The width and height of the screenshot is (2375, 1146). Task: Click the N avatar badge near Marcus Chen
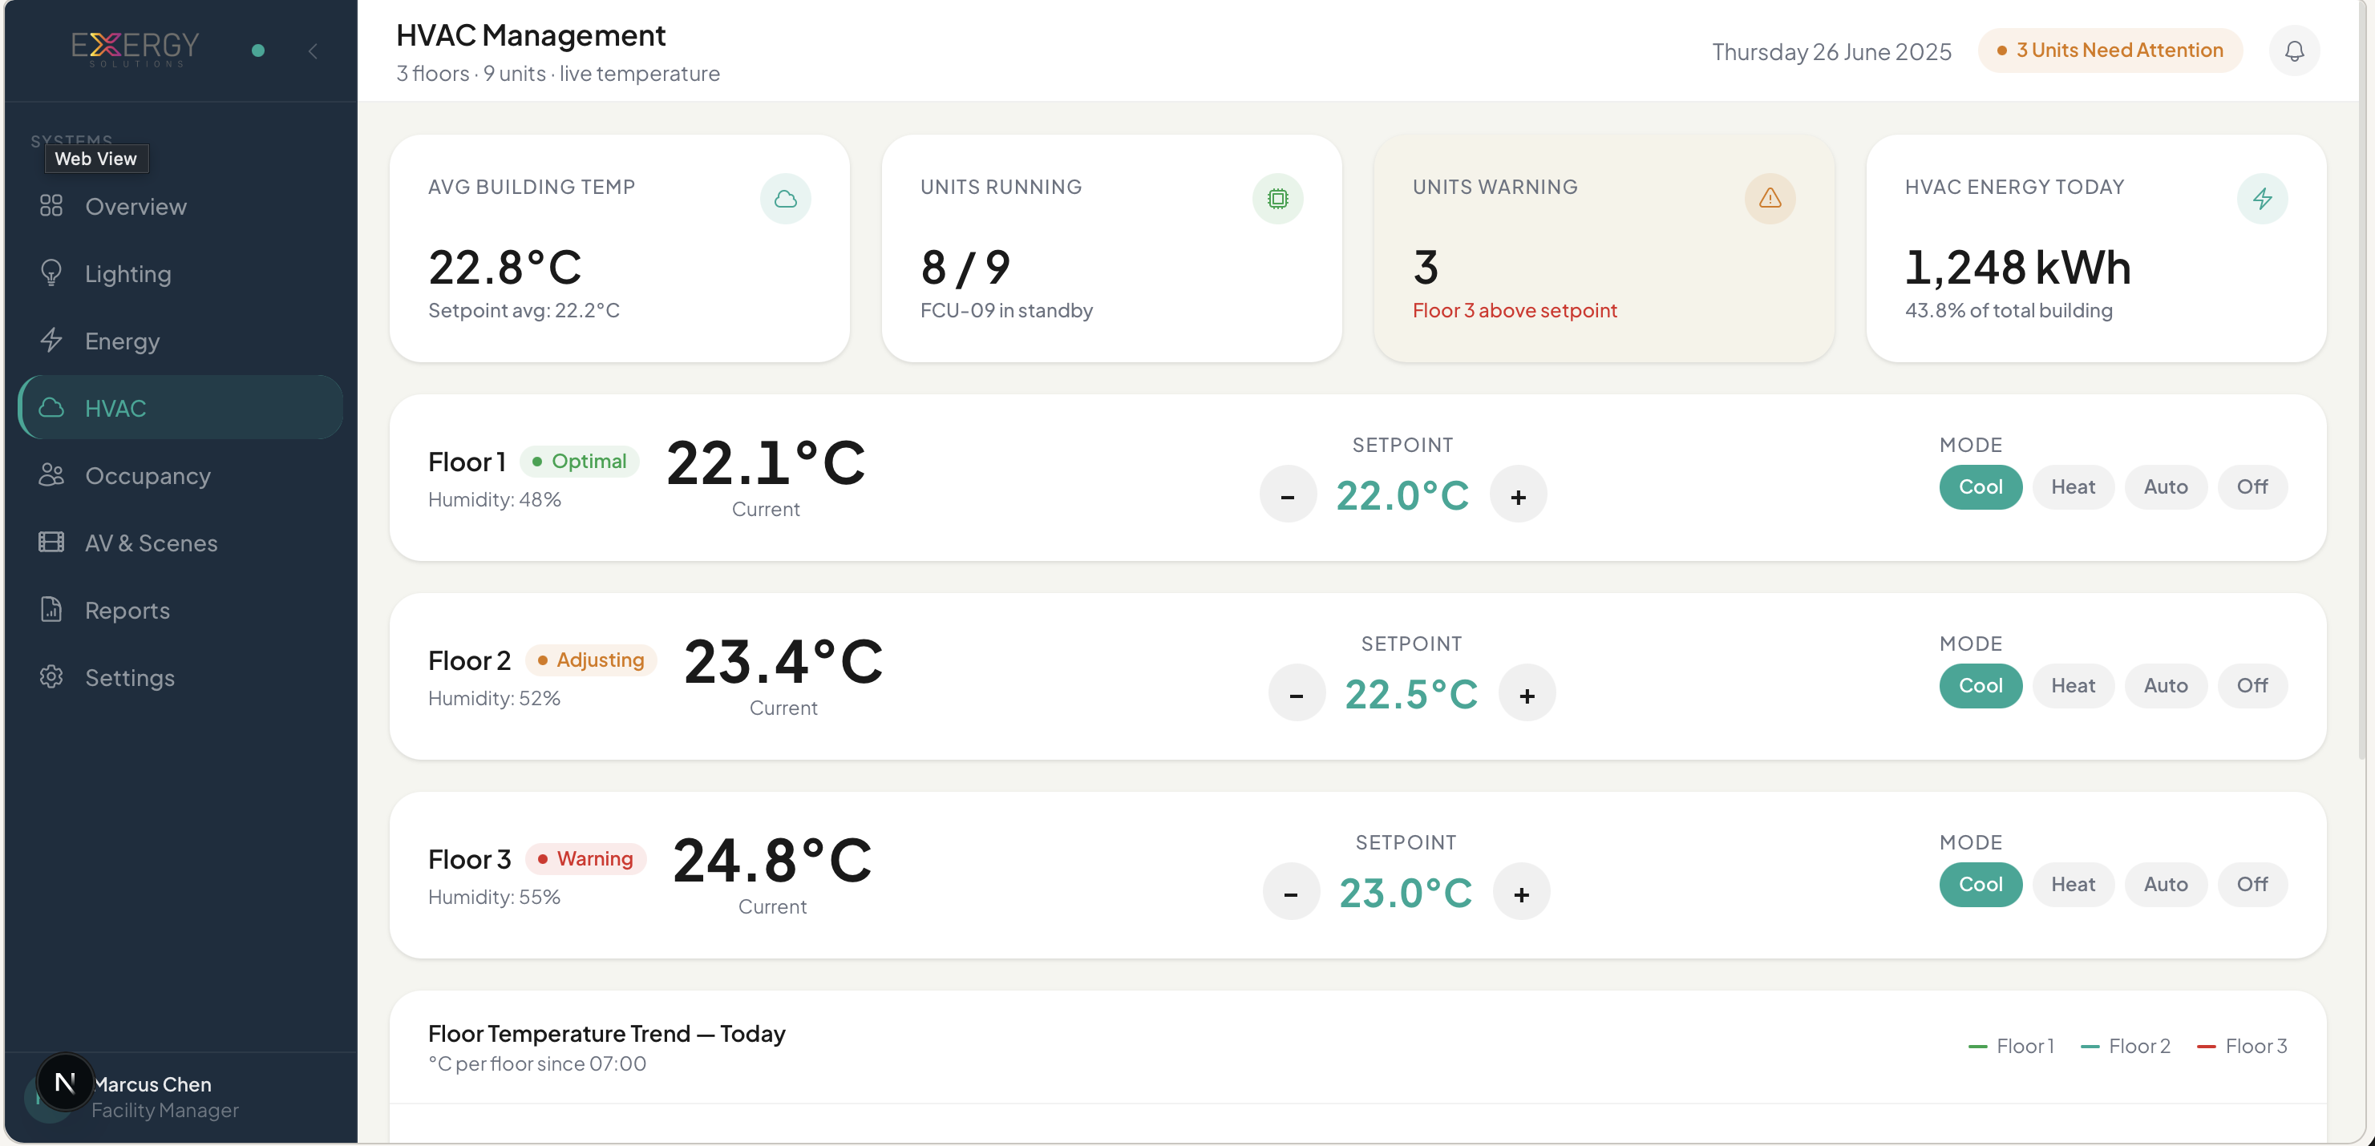click(64, 1082)
